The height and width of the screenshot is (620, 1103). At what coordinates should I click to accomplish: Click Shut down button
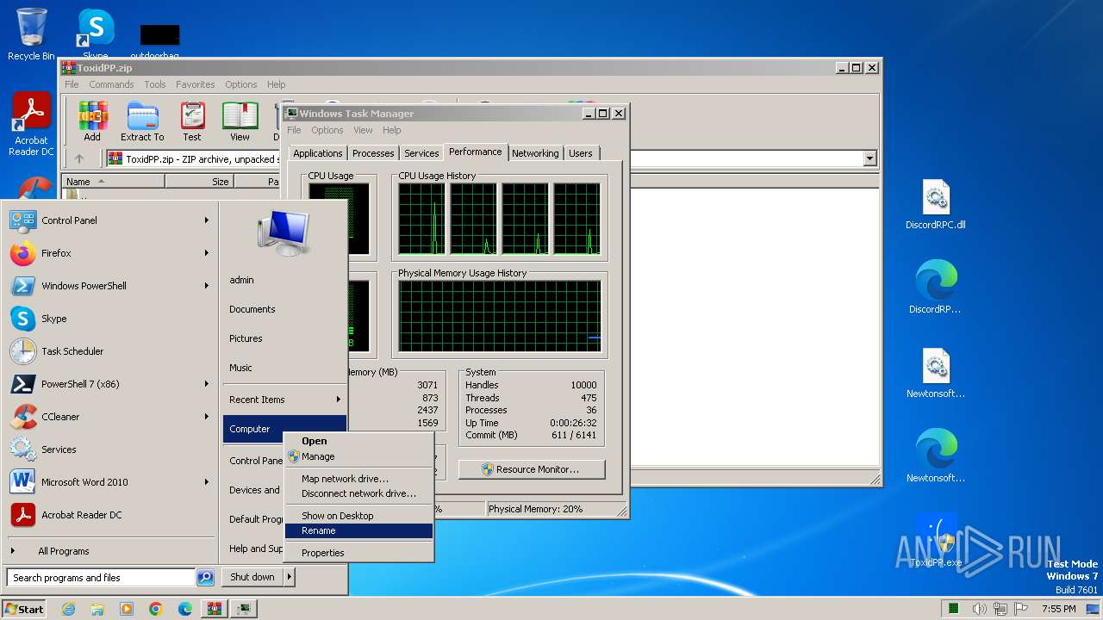click(252, 577)
